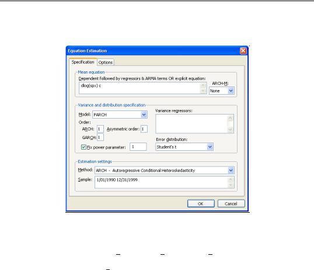This screenshot has width=314, height=270.
Task: Click down arrow of Sample field scrollbar
Action: coord(231,185)
